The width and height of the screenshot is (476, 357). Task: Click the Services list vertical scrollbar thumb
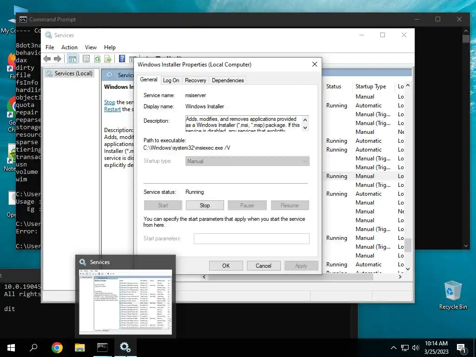(x=408, y=245)
